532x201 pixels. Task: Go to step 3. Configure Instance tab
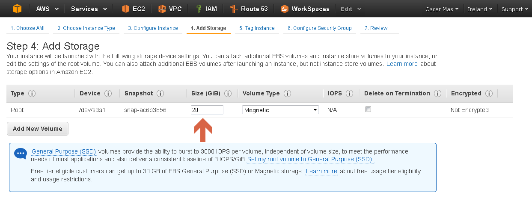[x=153, y=28]
